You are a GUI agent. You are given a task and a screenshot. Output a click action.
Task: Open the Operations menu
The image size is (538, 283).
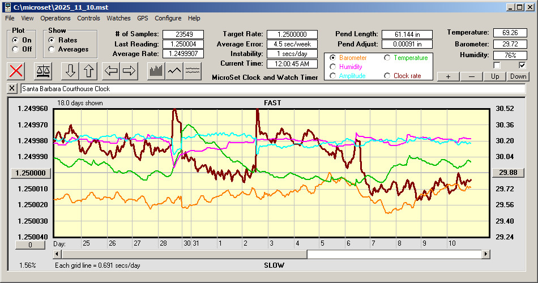point(55,18)
